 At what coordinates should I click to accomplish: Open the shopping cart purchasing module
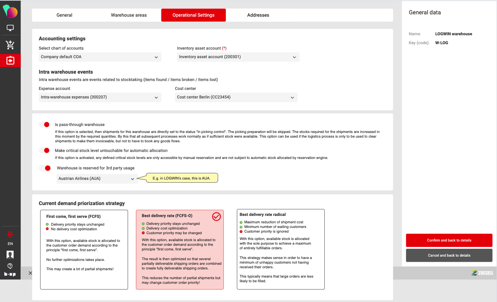[x=10, y=45]
